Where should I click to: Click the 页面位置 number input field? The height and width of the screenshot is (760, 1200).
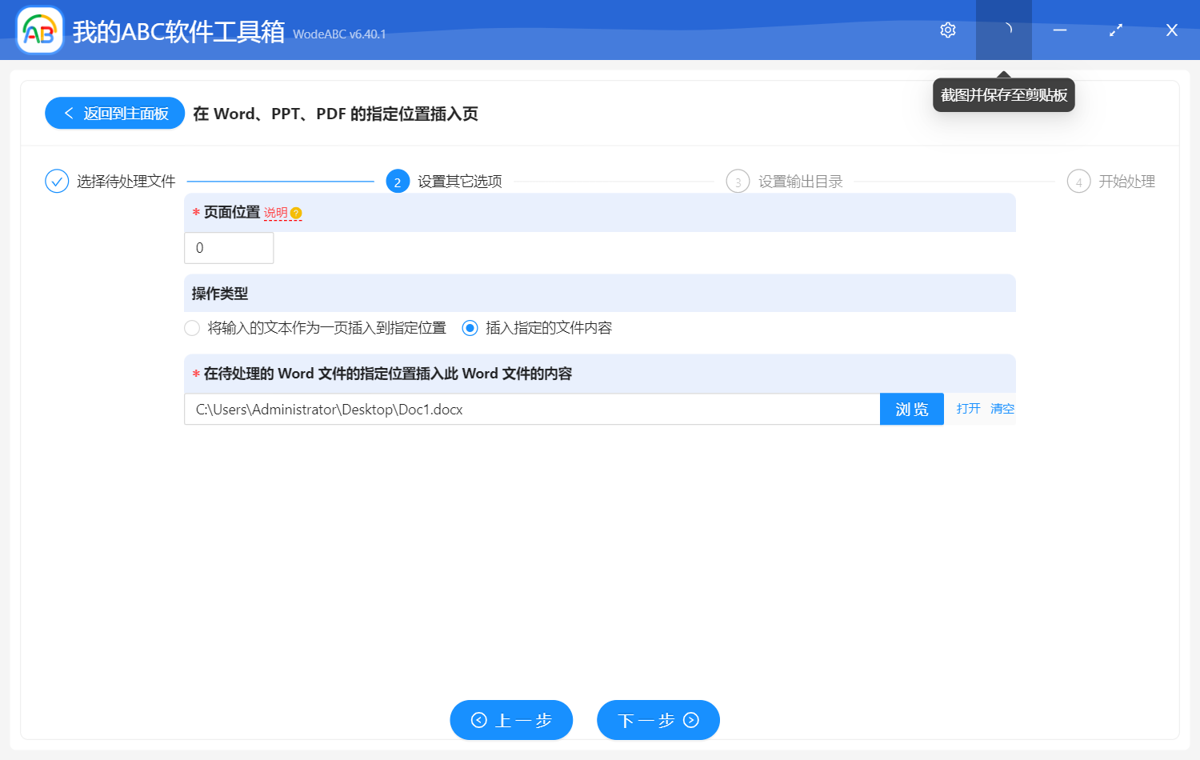229,247
